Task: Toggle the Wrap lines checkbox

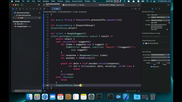Action: [151, 67]
